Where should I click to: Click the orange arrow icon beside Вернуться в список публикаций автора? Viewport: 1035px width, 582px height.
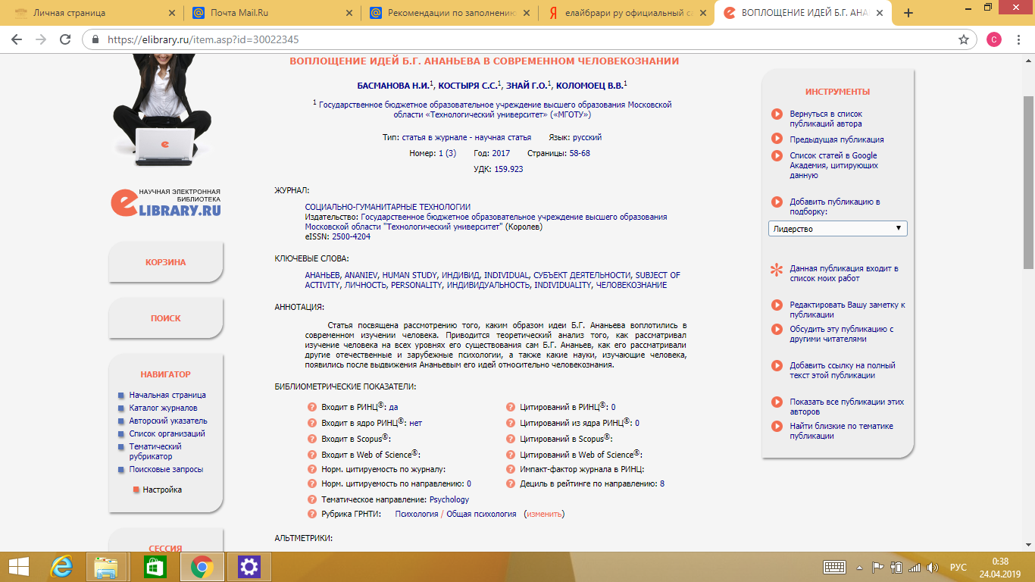[x=777, y=114]
